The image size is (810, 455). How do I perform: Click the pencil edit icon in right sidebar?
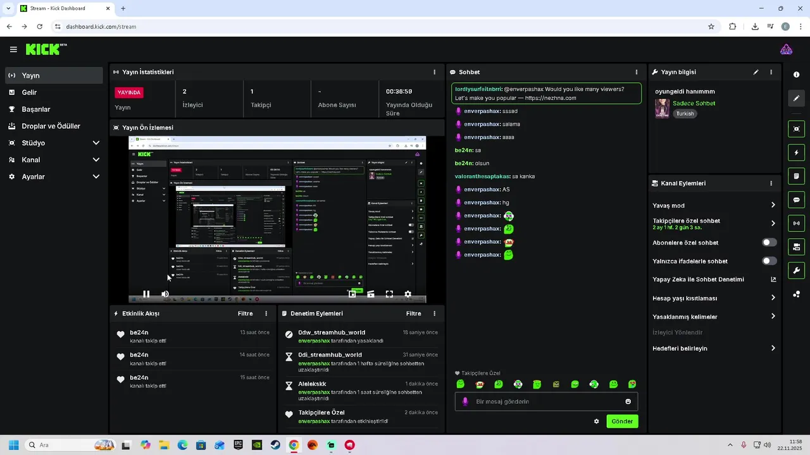[x=796, y=98]
